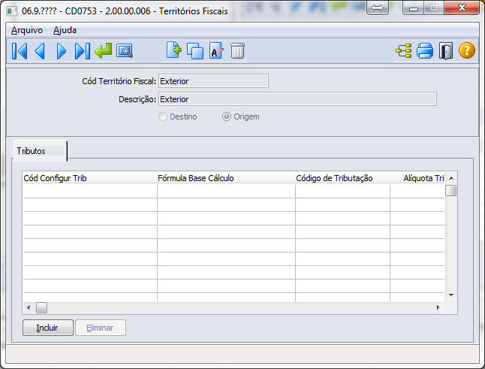Viewport: 485px width, 369px height.
Task: Delete record using trash can icon
Action: [237, 51]
